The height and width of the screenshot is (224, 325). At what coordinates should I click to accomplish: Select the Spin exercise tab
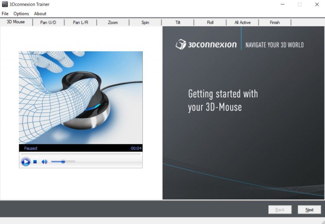145,22
